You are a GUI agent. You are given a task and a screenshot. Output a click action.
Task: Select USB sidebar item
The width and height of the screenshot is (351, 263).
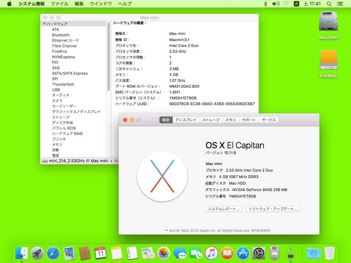click(x=56, y=90)
